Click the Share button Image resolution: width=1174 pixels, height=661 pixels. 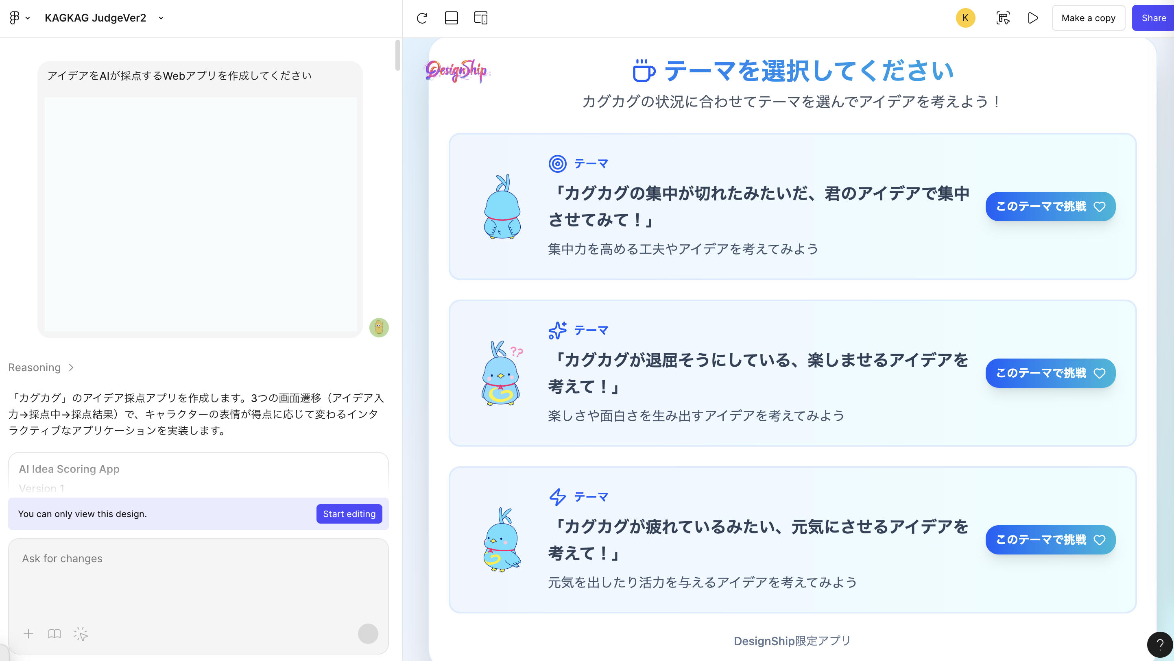point(1153,18)
